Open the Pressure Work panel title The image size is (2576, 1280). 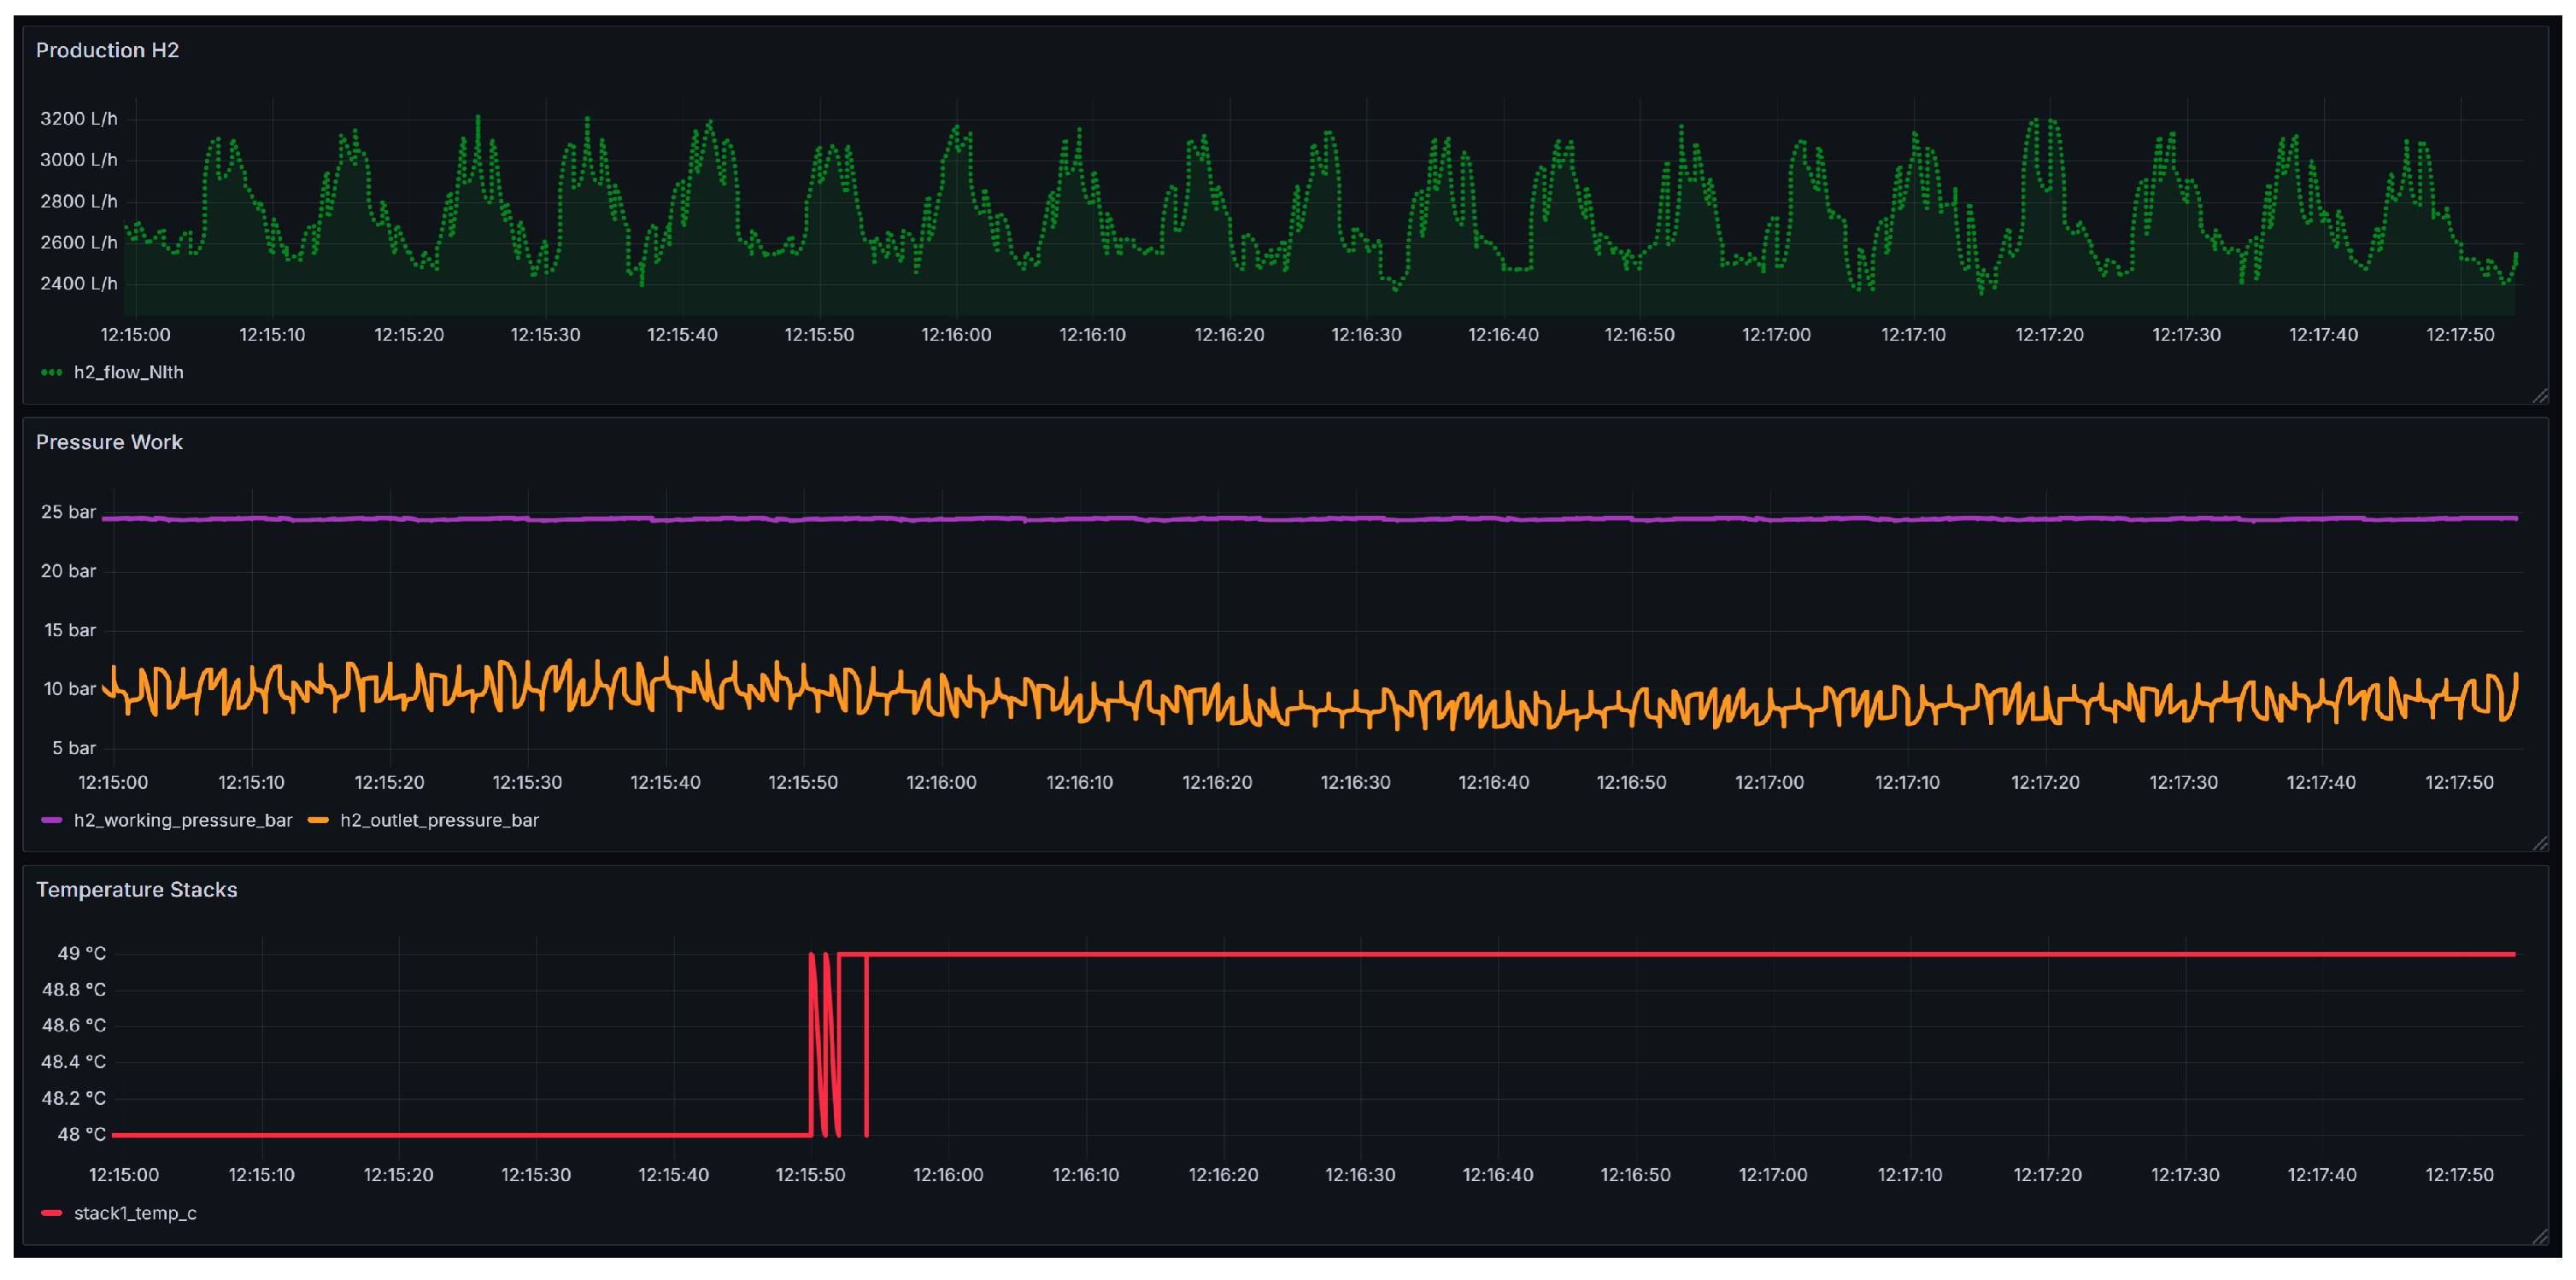[x=109, y=441]
